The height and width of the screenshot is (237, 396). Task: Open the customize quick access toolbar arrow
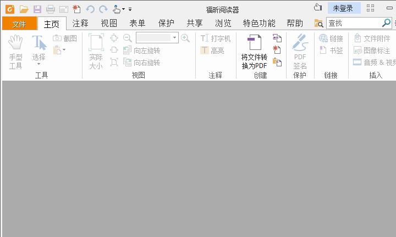pos(130,9)
